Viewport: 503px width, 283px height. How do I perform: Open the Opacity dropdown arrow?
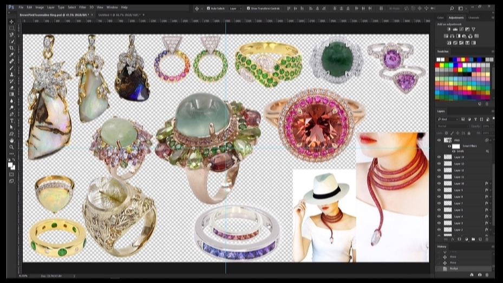(492, 126)
